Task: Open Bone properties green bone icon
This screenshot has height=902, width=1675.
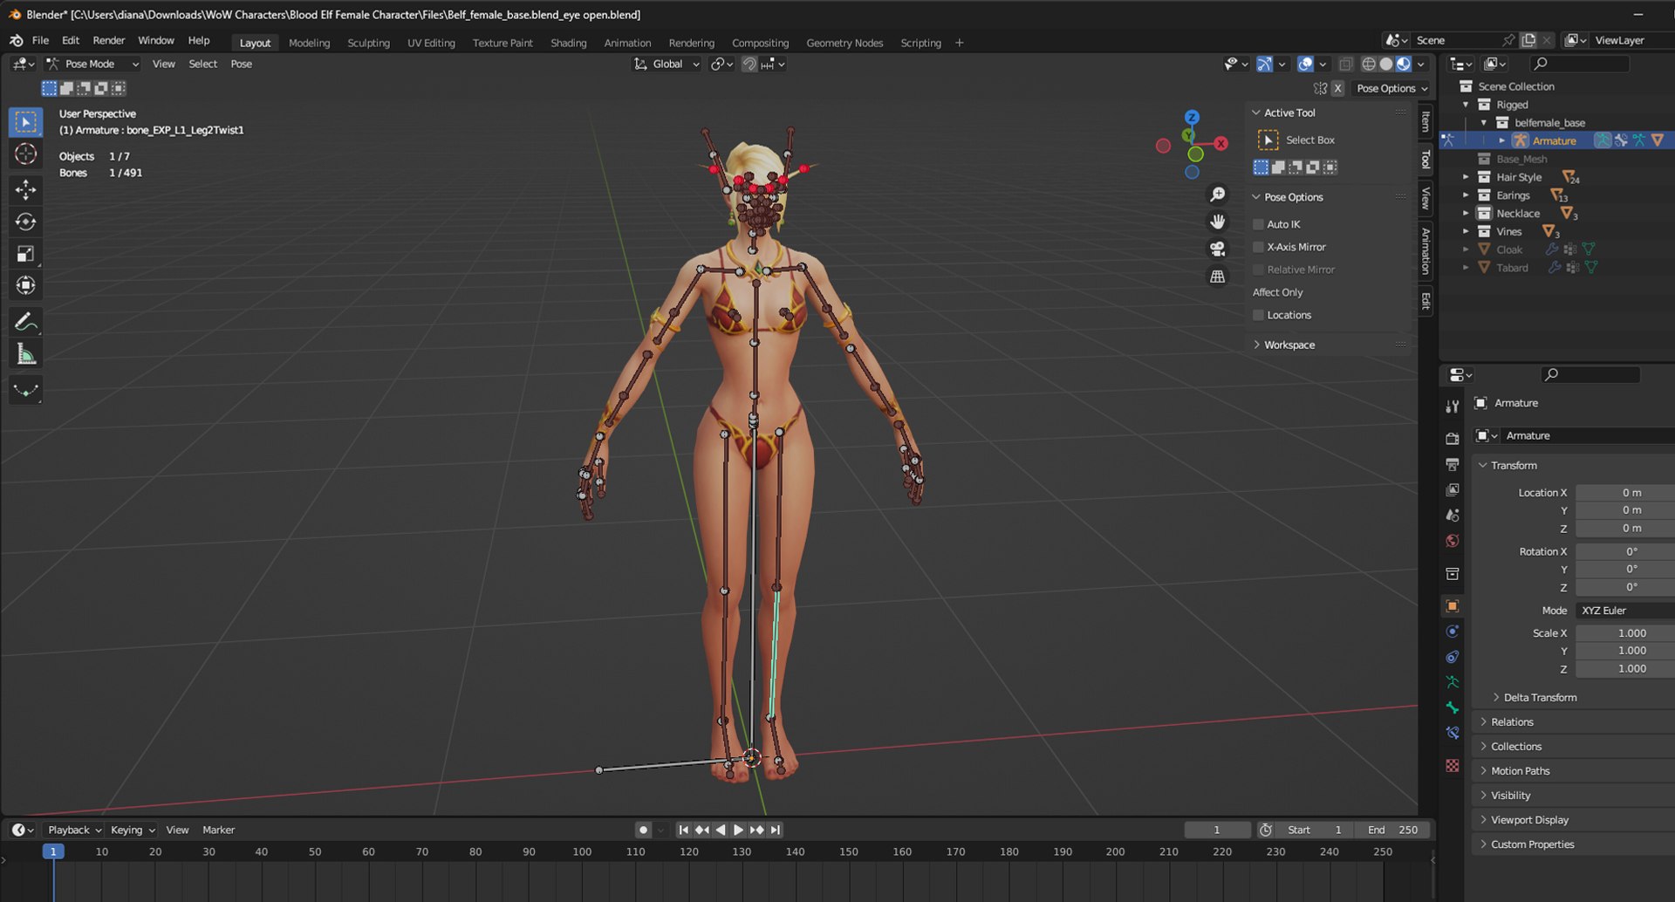Action: coord(1453,707)
